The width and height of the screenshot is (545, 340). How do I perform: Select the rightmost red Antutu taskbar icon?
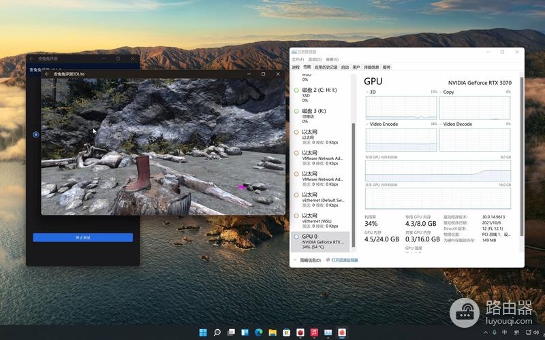click(342, 333)
